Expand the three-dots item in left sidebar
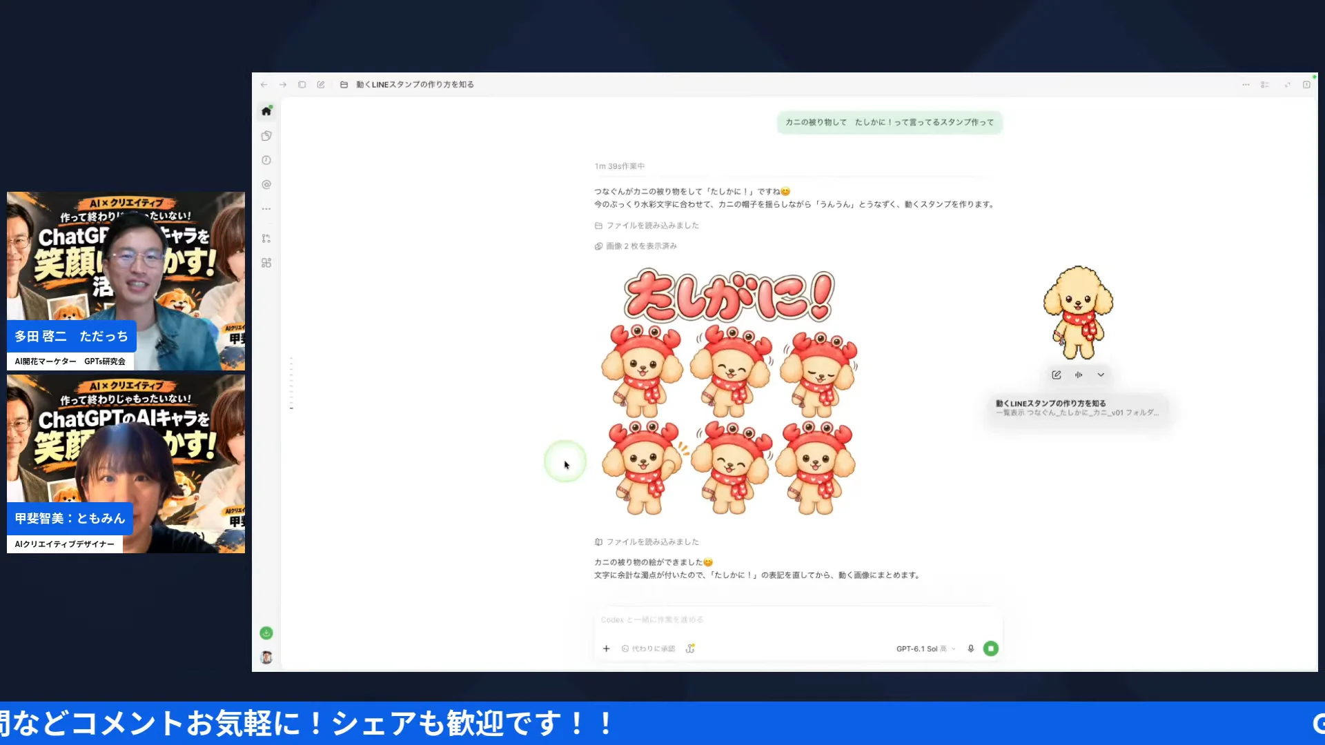The image size is (1325, 745). click(x=266, y=209)
